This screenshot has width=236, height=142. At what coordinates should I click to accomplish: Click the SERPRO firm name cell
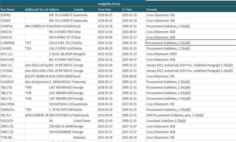pyautogui.click(x=12, y=15)
